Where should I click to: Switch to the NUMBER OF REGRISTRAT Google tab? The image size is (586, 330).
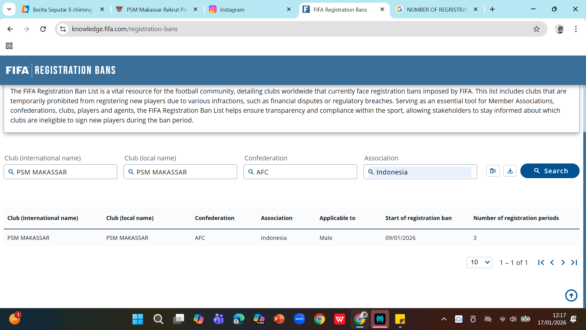(x=437, y=9)
